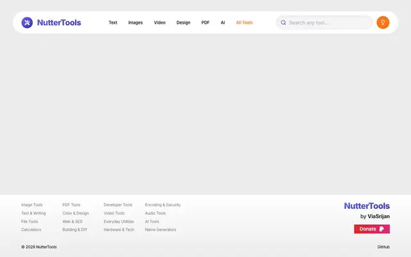Open Hardware & Tech footer link
Viewport: 411px width, 257px height.
pos(119,229)
